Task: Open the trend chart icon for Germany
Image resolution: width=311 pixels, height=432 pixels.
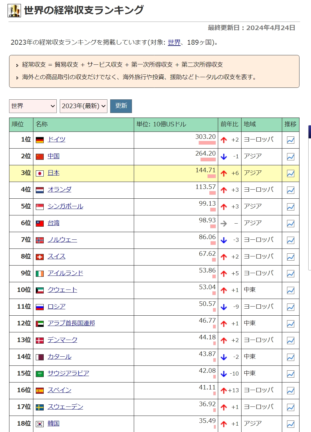Action: pos(290,140)
